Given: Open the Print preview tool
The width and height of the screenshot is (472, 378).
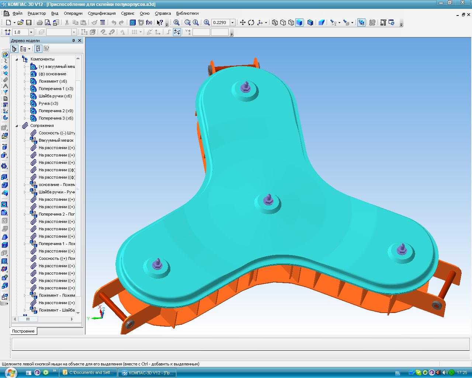Looking at the screenshot, I should (x=48, y=23).
